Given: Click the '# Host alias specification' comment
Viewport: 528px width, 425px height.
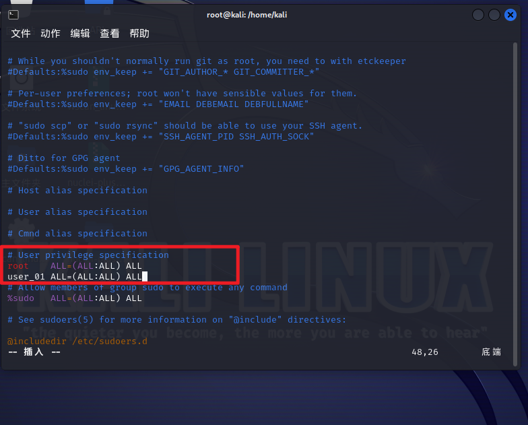Looking at the screenshot, I should (77, 190).
